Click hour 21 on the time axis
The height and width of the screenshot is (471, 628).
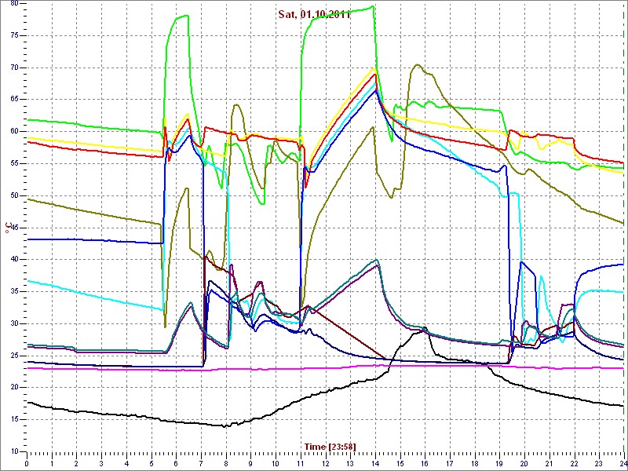click(549, 463)
